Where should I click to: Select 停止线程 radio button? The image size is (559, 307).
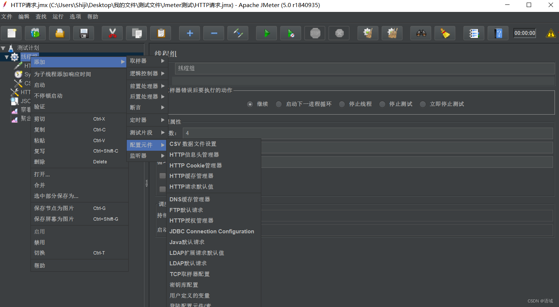[x=342, y=104]
